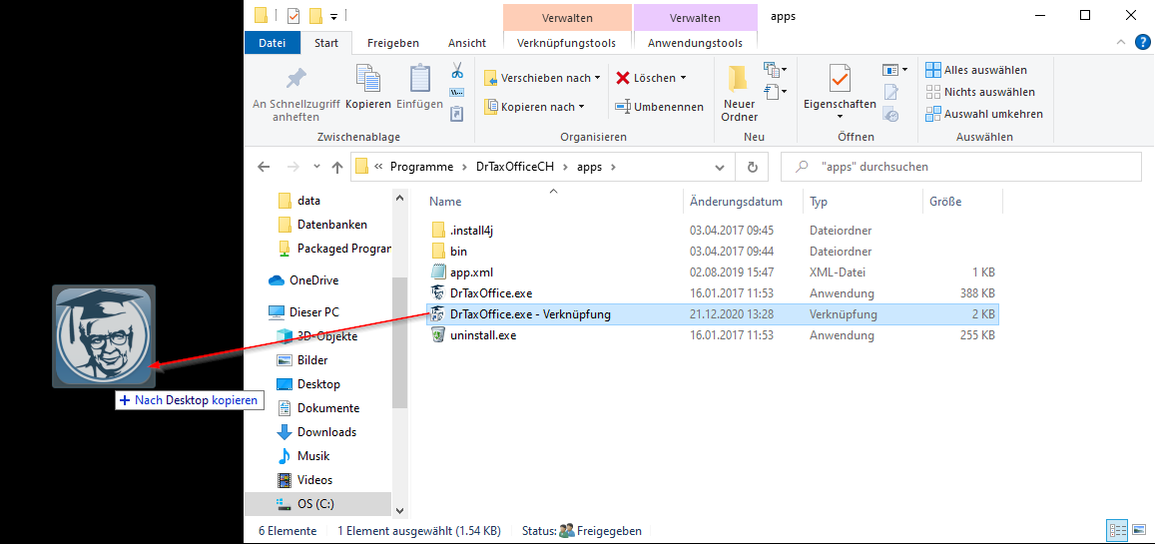Open the Verschieben nach dropdown
Viewport: 1155px width, 544px height.
coord(543,77)
